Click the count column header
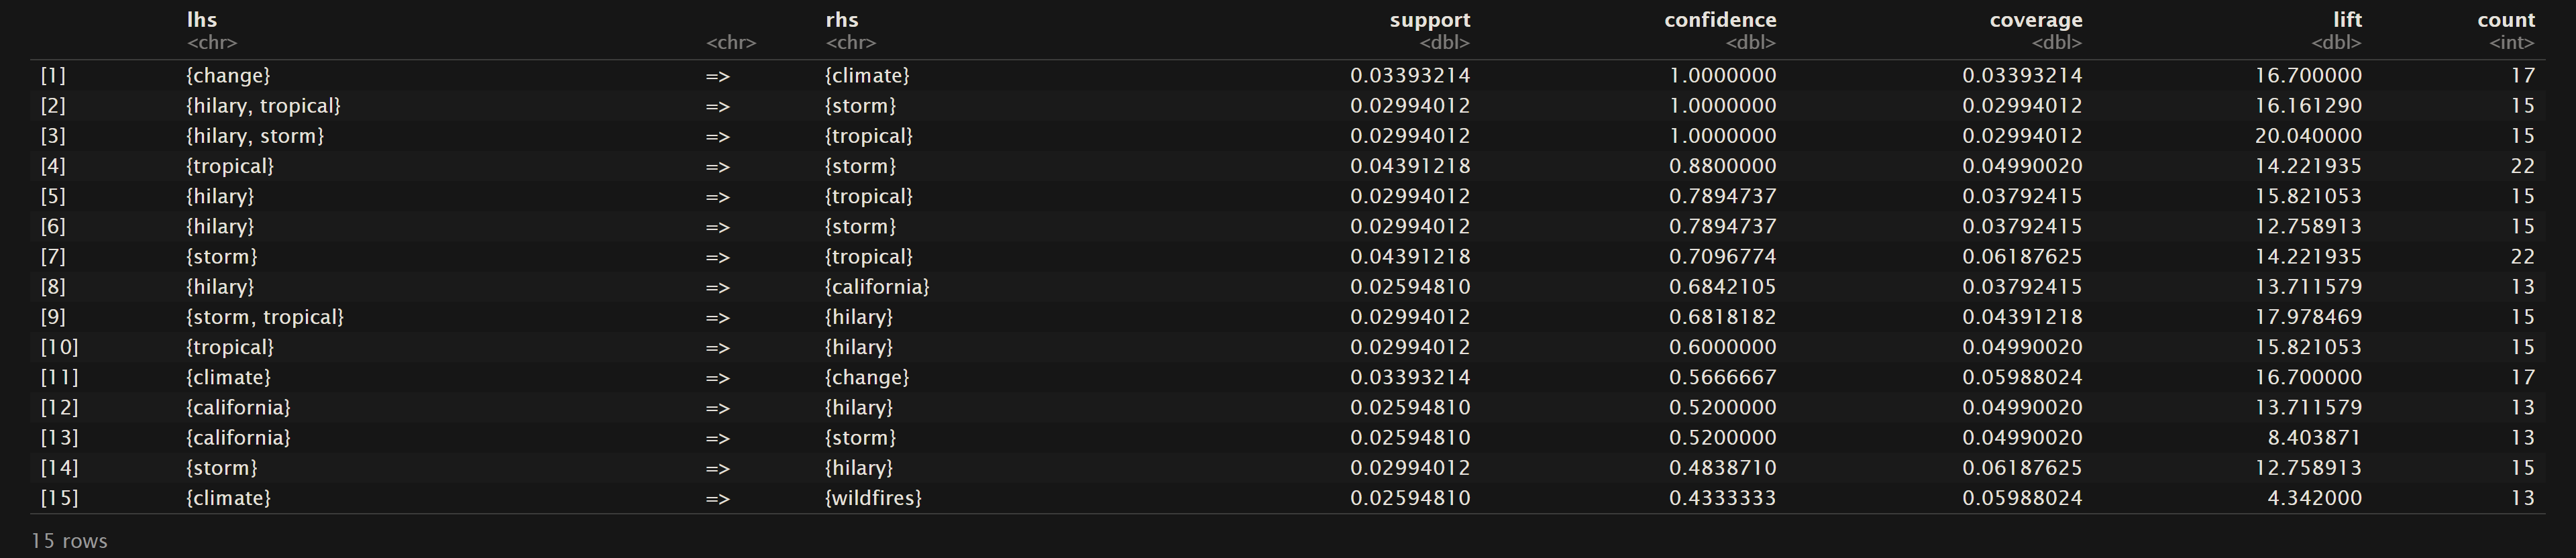 2506,20
